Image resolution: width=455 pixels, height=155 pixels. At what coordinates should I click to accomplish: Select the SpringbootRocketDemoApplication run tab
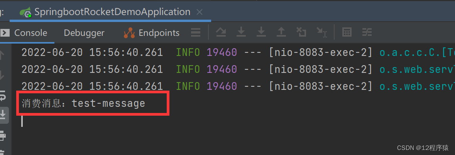pos(112,12)
